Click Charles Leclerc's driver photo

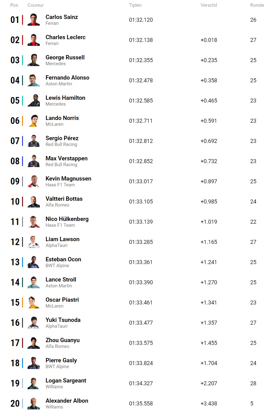coord(34,40)
